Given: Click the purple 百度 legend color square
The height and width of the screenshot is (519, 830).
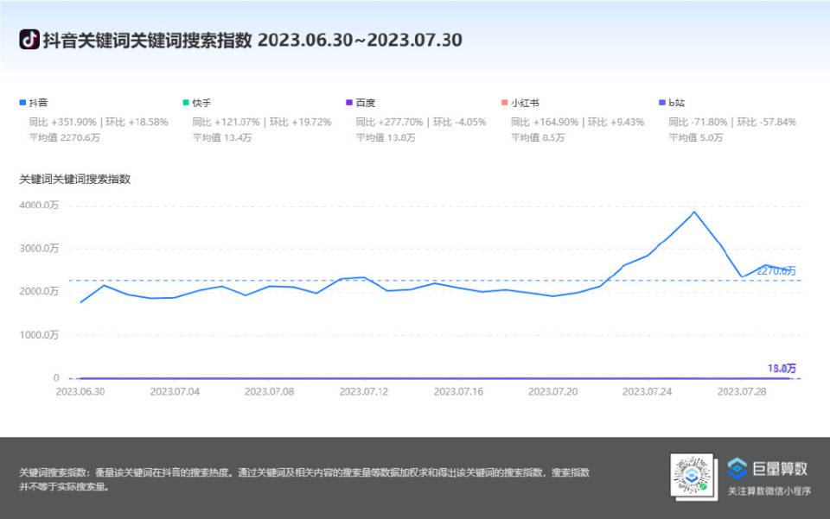Looking at the screenshot, I should coord(348,103).
